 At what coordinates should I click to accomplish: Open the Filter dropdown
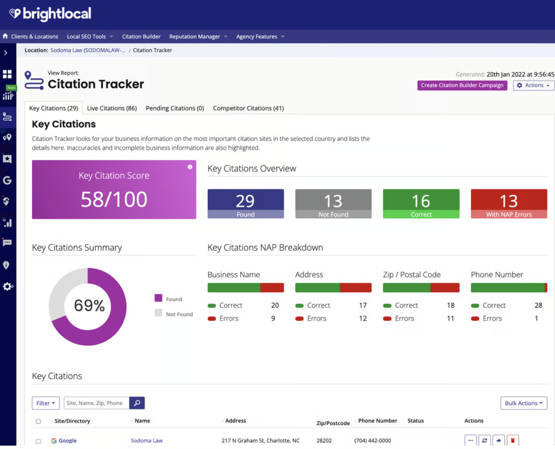tap(46, 403)
